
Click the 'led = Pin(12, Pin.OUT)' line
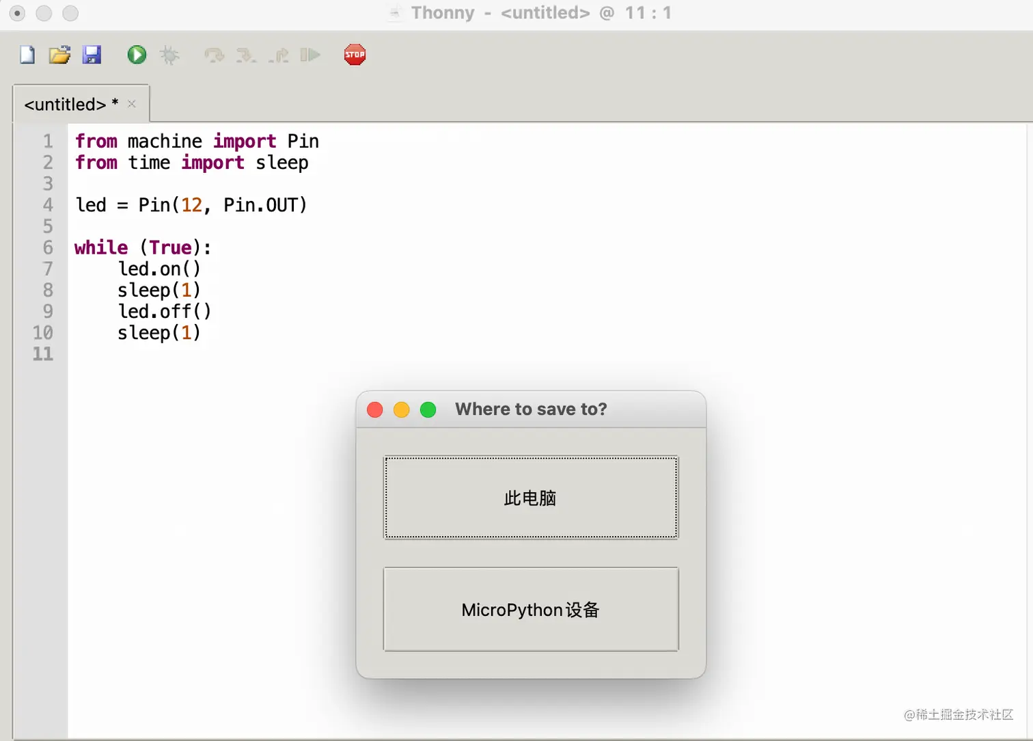[191, 204]
